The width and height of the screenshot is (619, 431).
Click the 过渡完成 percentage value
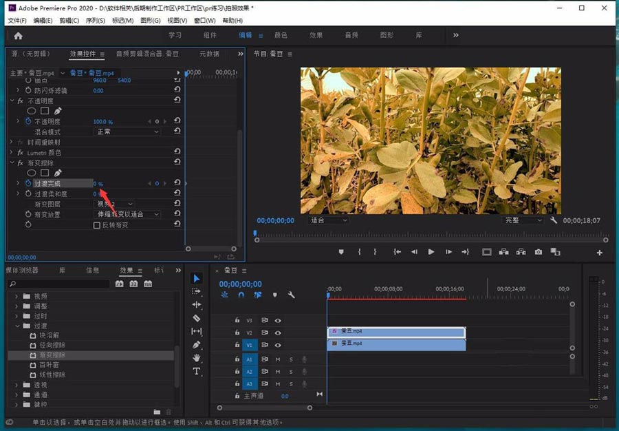[98, 184]
